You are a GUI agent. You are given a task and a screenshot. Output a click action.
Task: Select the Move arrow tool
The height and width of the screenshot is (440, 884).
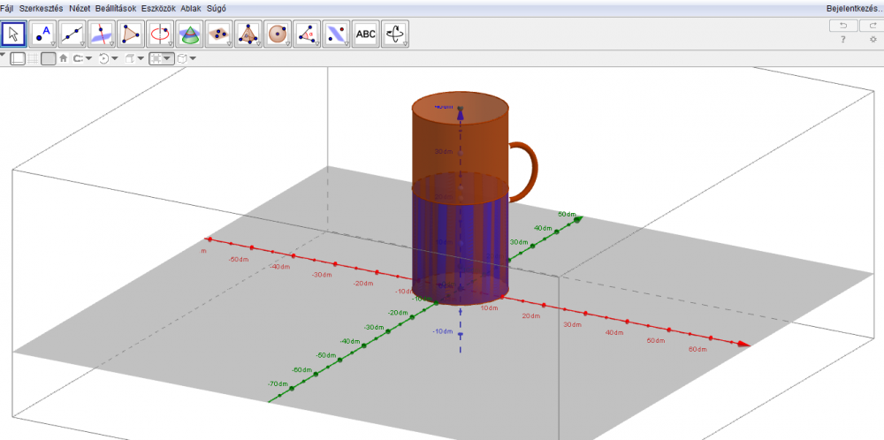pos(14,34)
